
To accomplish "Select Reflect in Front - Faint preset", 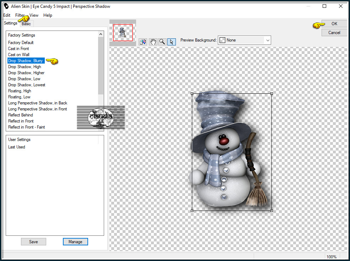I will pyautogui.click(x=27, y=127).
